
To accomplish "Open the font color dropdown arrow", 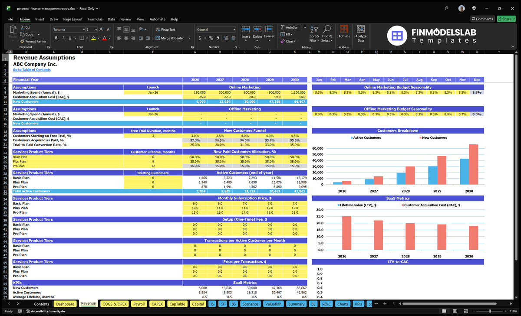I will click(109, 38).
